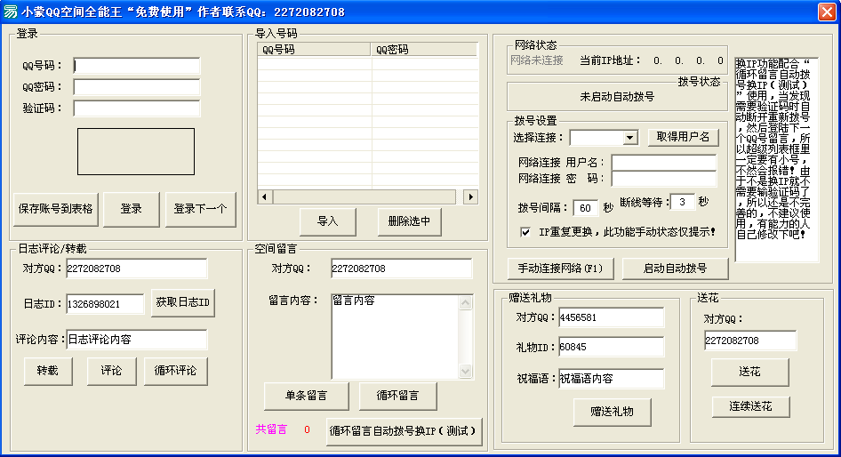Click the 导入 button
841x457 pixels.
click(x=328, y=221)
